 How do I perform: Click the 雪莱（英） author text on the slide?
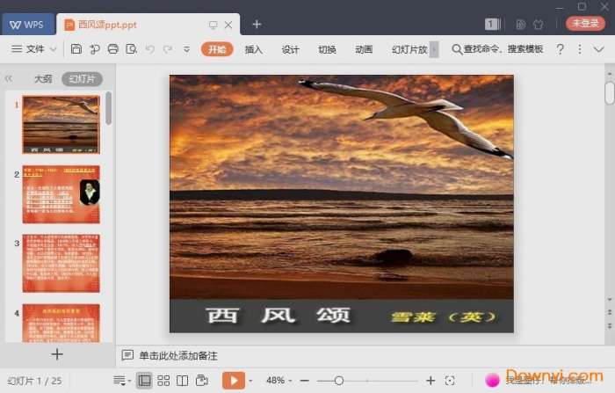(443, 317)
